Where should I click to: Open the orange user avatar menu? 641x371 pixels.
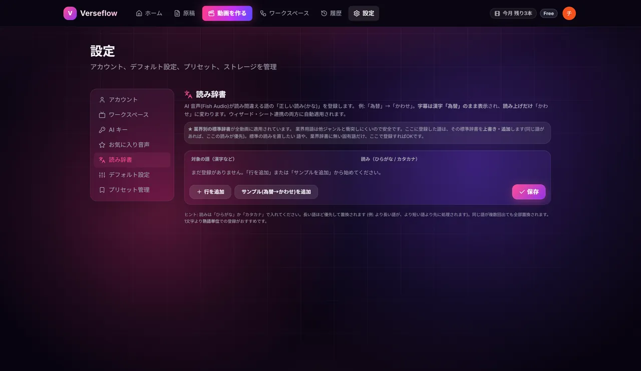pos(569,14)
